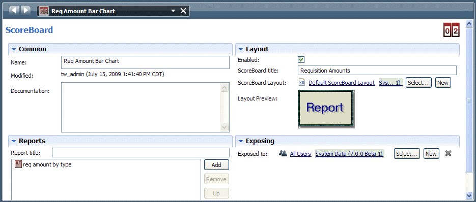Click Select... next to ScoreBoard Layout
The width and height of the screenshot is (476, 202).
[418, 83]
